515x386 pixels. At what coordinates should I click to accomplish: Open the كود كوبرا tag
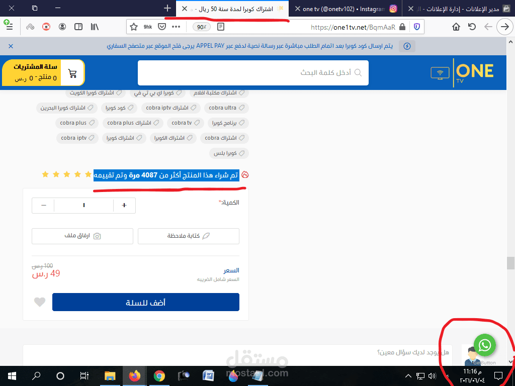[x=119, y=108]
